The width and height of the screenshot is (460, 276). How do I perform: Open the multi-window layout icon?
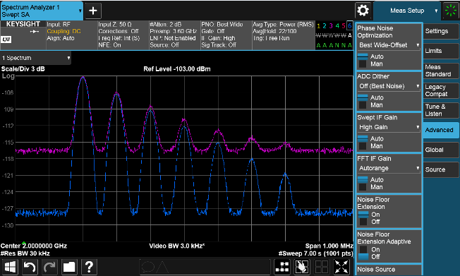coord(282,268)
